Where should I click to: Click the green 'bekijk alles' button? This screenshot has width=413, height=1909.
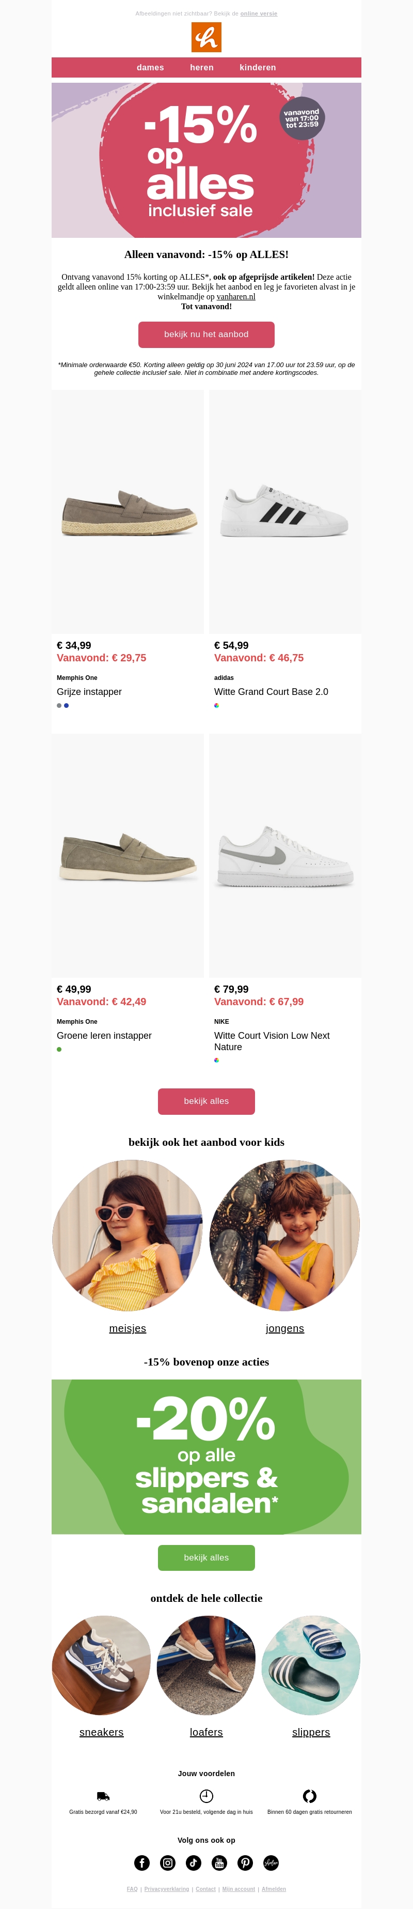[x=206, y=1557]
